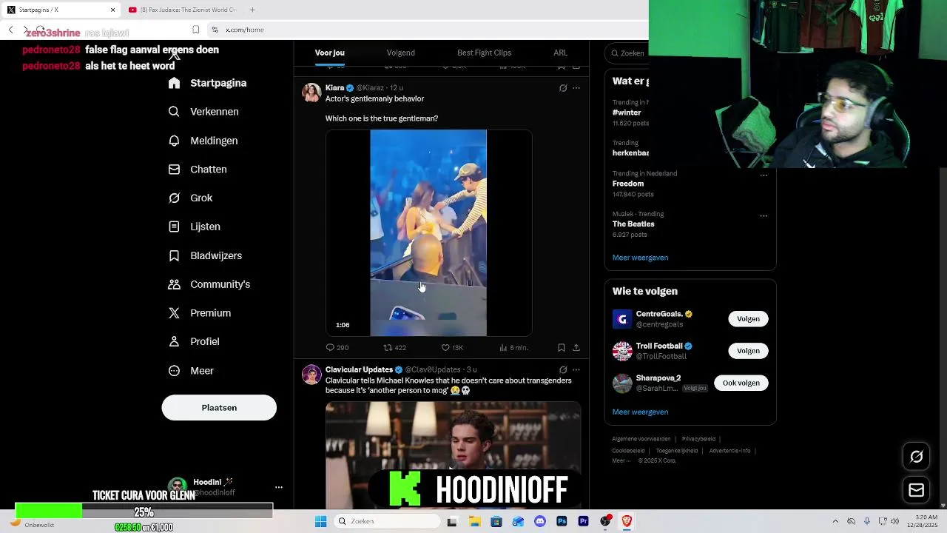Open the Lijsten icon in sidebar
Screen dimensions: 947x533
pyautogui.click(x=174, y=227)
